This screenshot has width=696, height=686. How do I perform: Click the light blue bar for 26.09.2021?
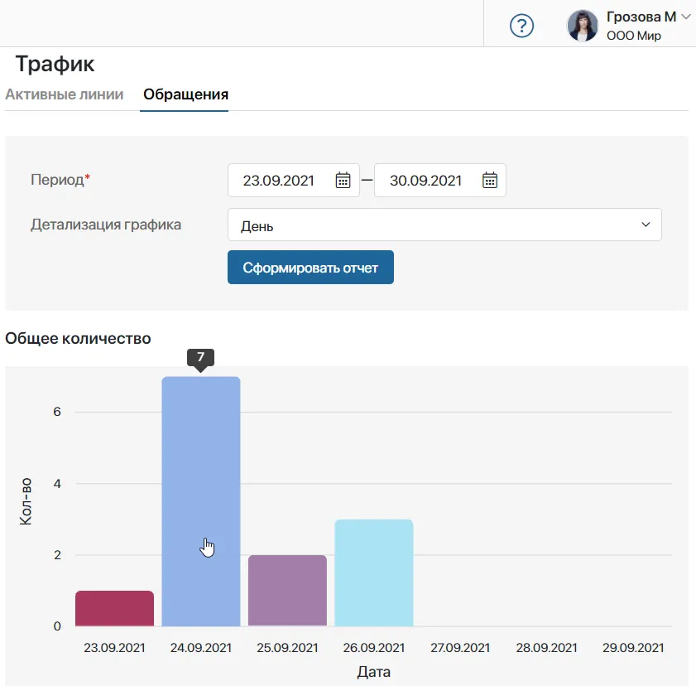373,572
